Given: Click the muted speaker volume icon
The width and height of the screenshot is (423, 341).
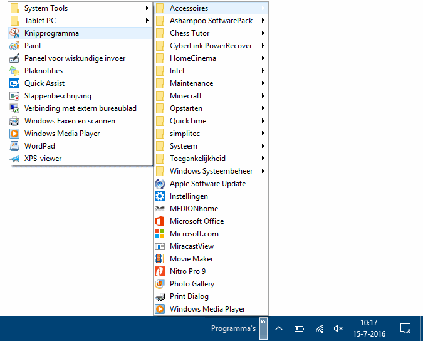Looking at the screenshot, I should pos(338,328).
